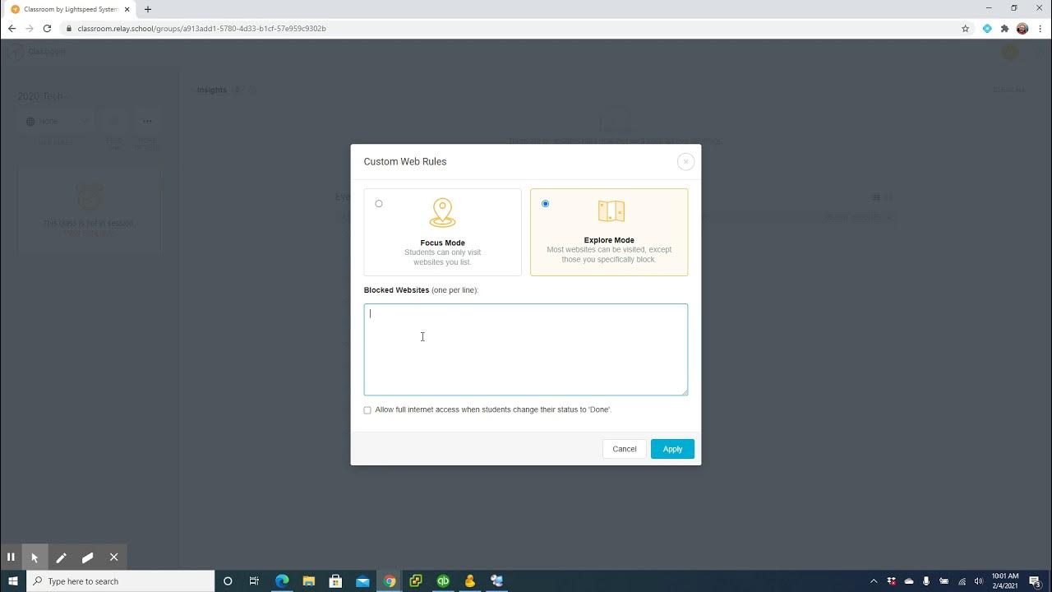Close the Custom Web Rules dialog with X
Viewport: 1052px width, 592px height.
pos(685,162)
